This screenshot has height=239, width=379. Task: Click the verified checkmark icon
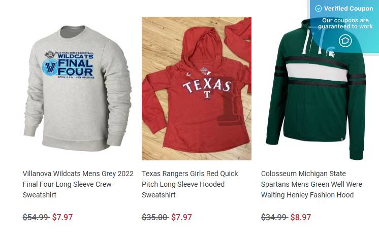[x=319, y=9]
